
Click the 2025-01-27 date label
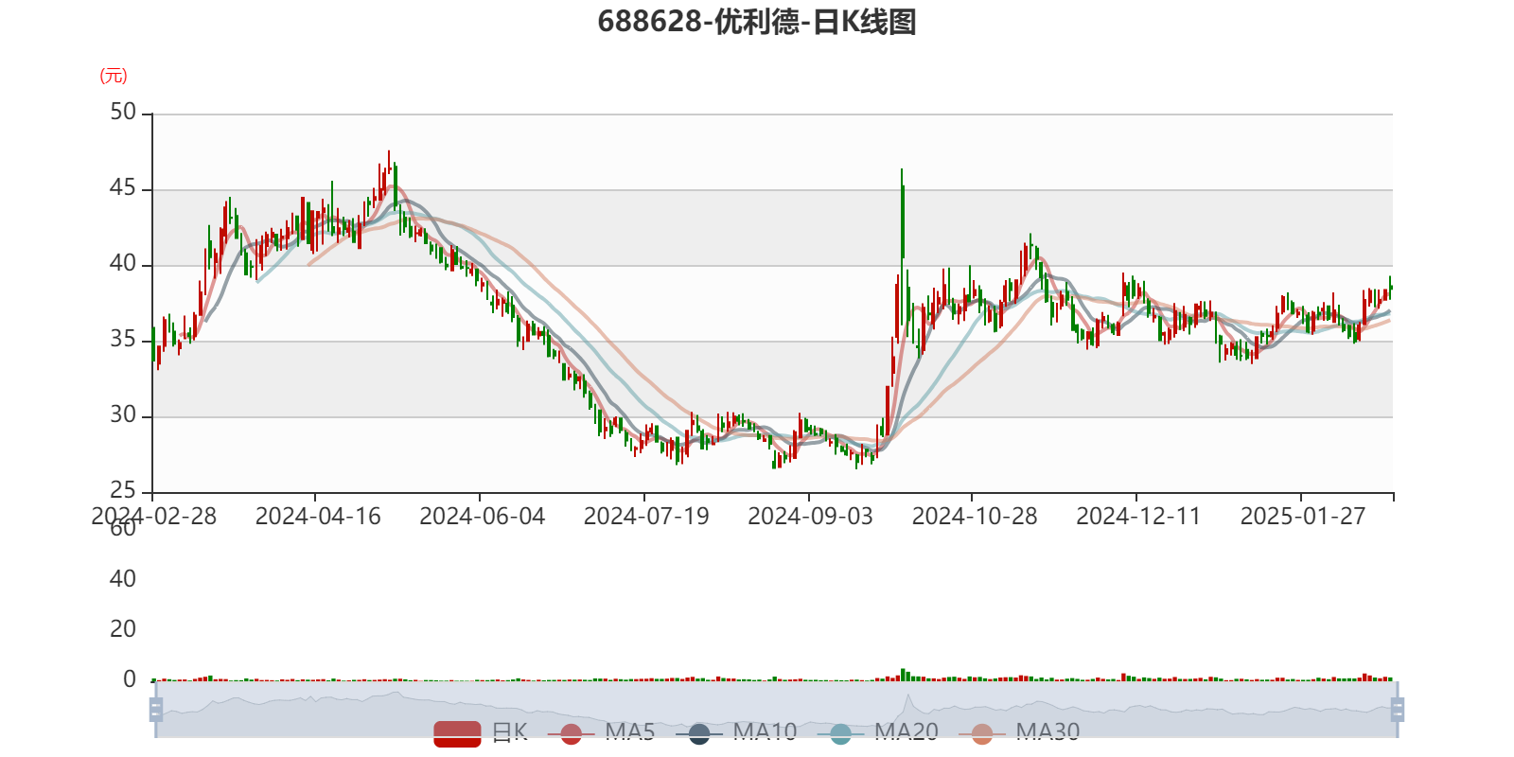click(1303, 517)
